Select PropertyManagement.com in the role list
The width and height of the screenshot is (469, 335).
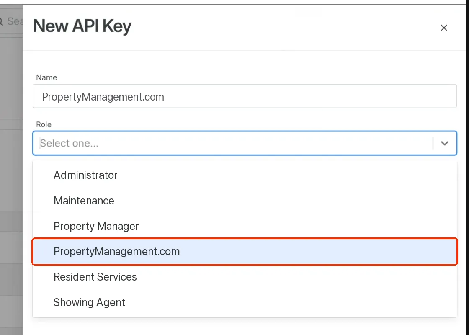[x=245, y=252]
